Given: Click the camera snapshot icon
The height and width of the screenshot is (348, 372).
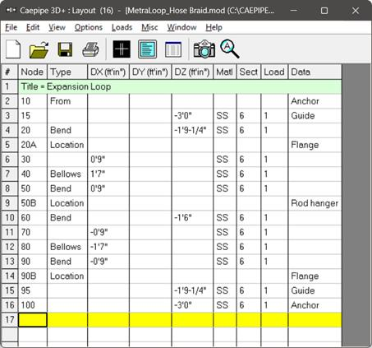Looking at the screenshot, I should tap(204, 49).
